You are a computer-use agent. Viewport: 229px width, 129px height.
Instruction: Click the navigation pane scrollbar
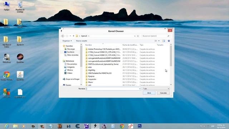(81, 56)
